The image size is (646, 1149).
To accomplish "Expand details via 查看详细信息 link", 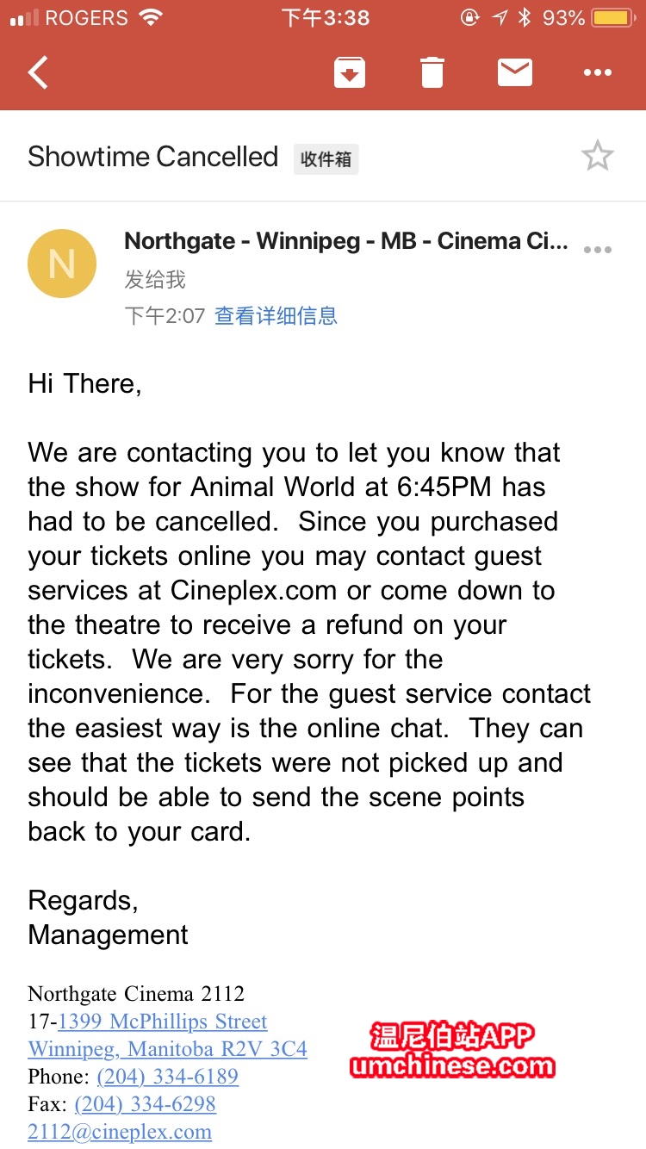I will coord(276,316).
